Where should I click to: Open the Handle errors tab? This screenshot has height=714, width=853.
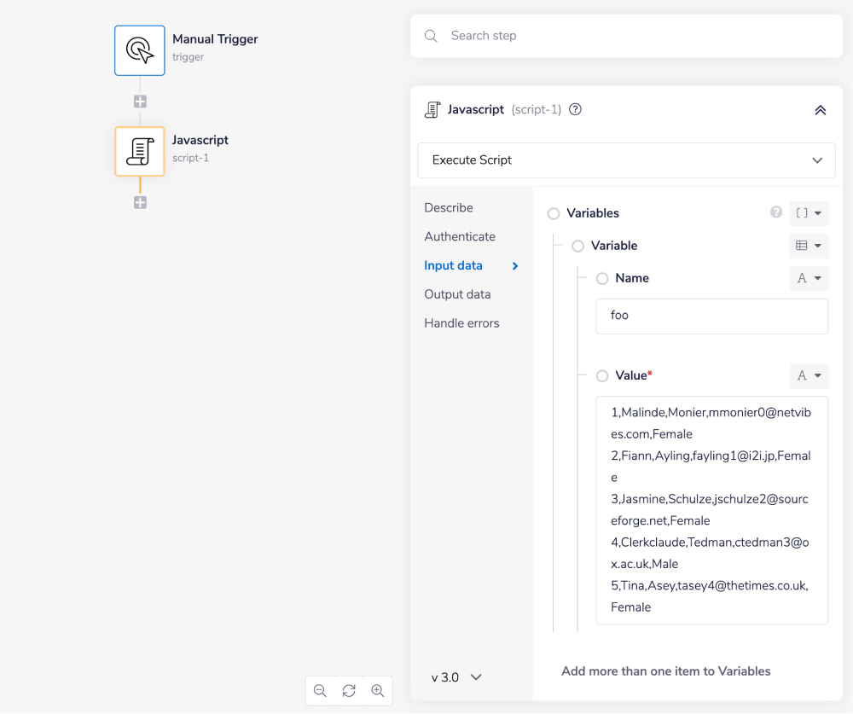coord(461,323)
